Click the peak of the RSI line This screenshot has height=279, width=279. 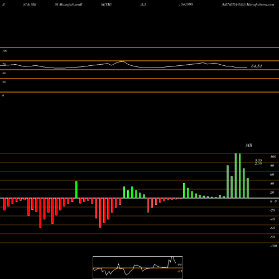click(123, 61)
